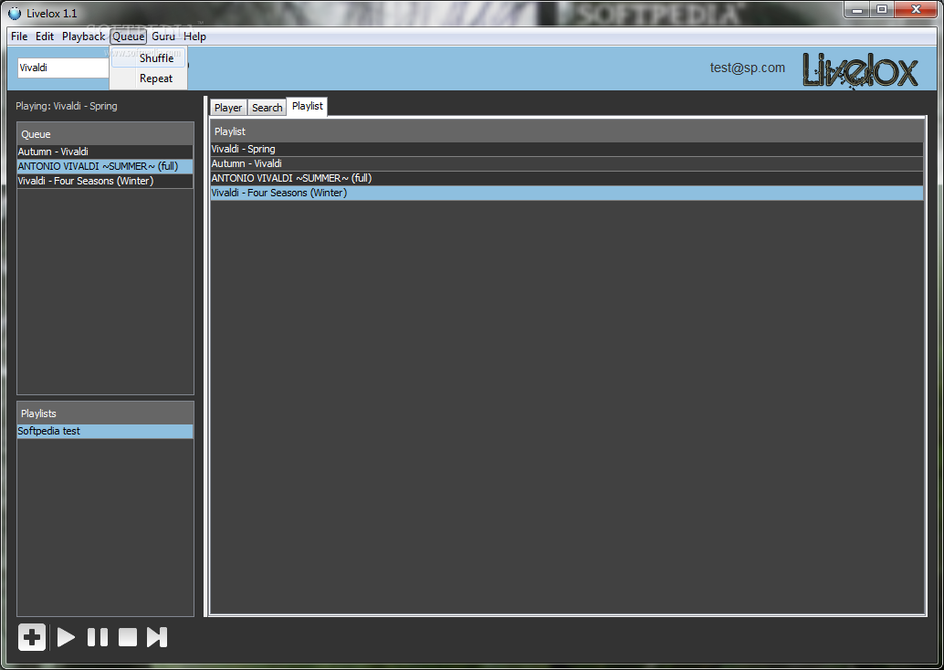Pause the current track
This screenshot has height=670, width=944.
(98, 637)
